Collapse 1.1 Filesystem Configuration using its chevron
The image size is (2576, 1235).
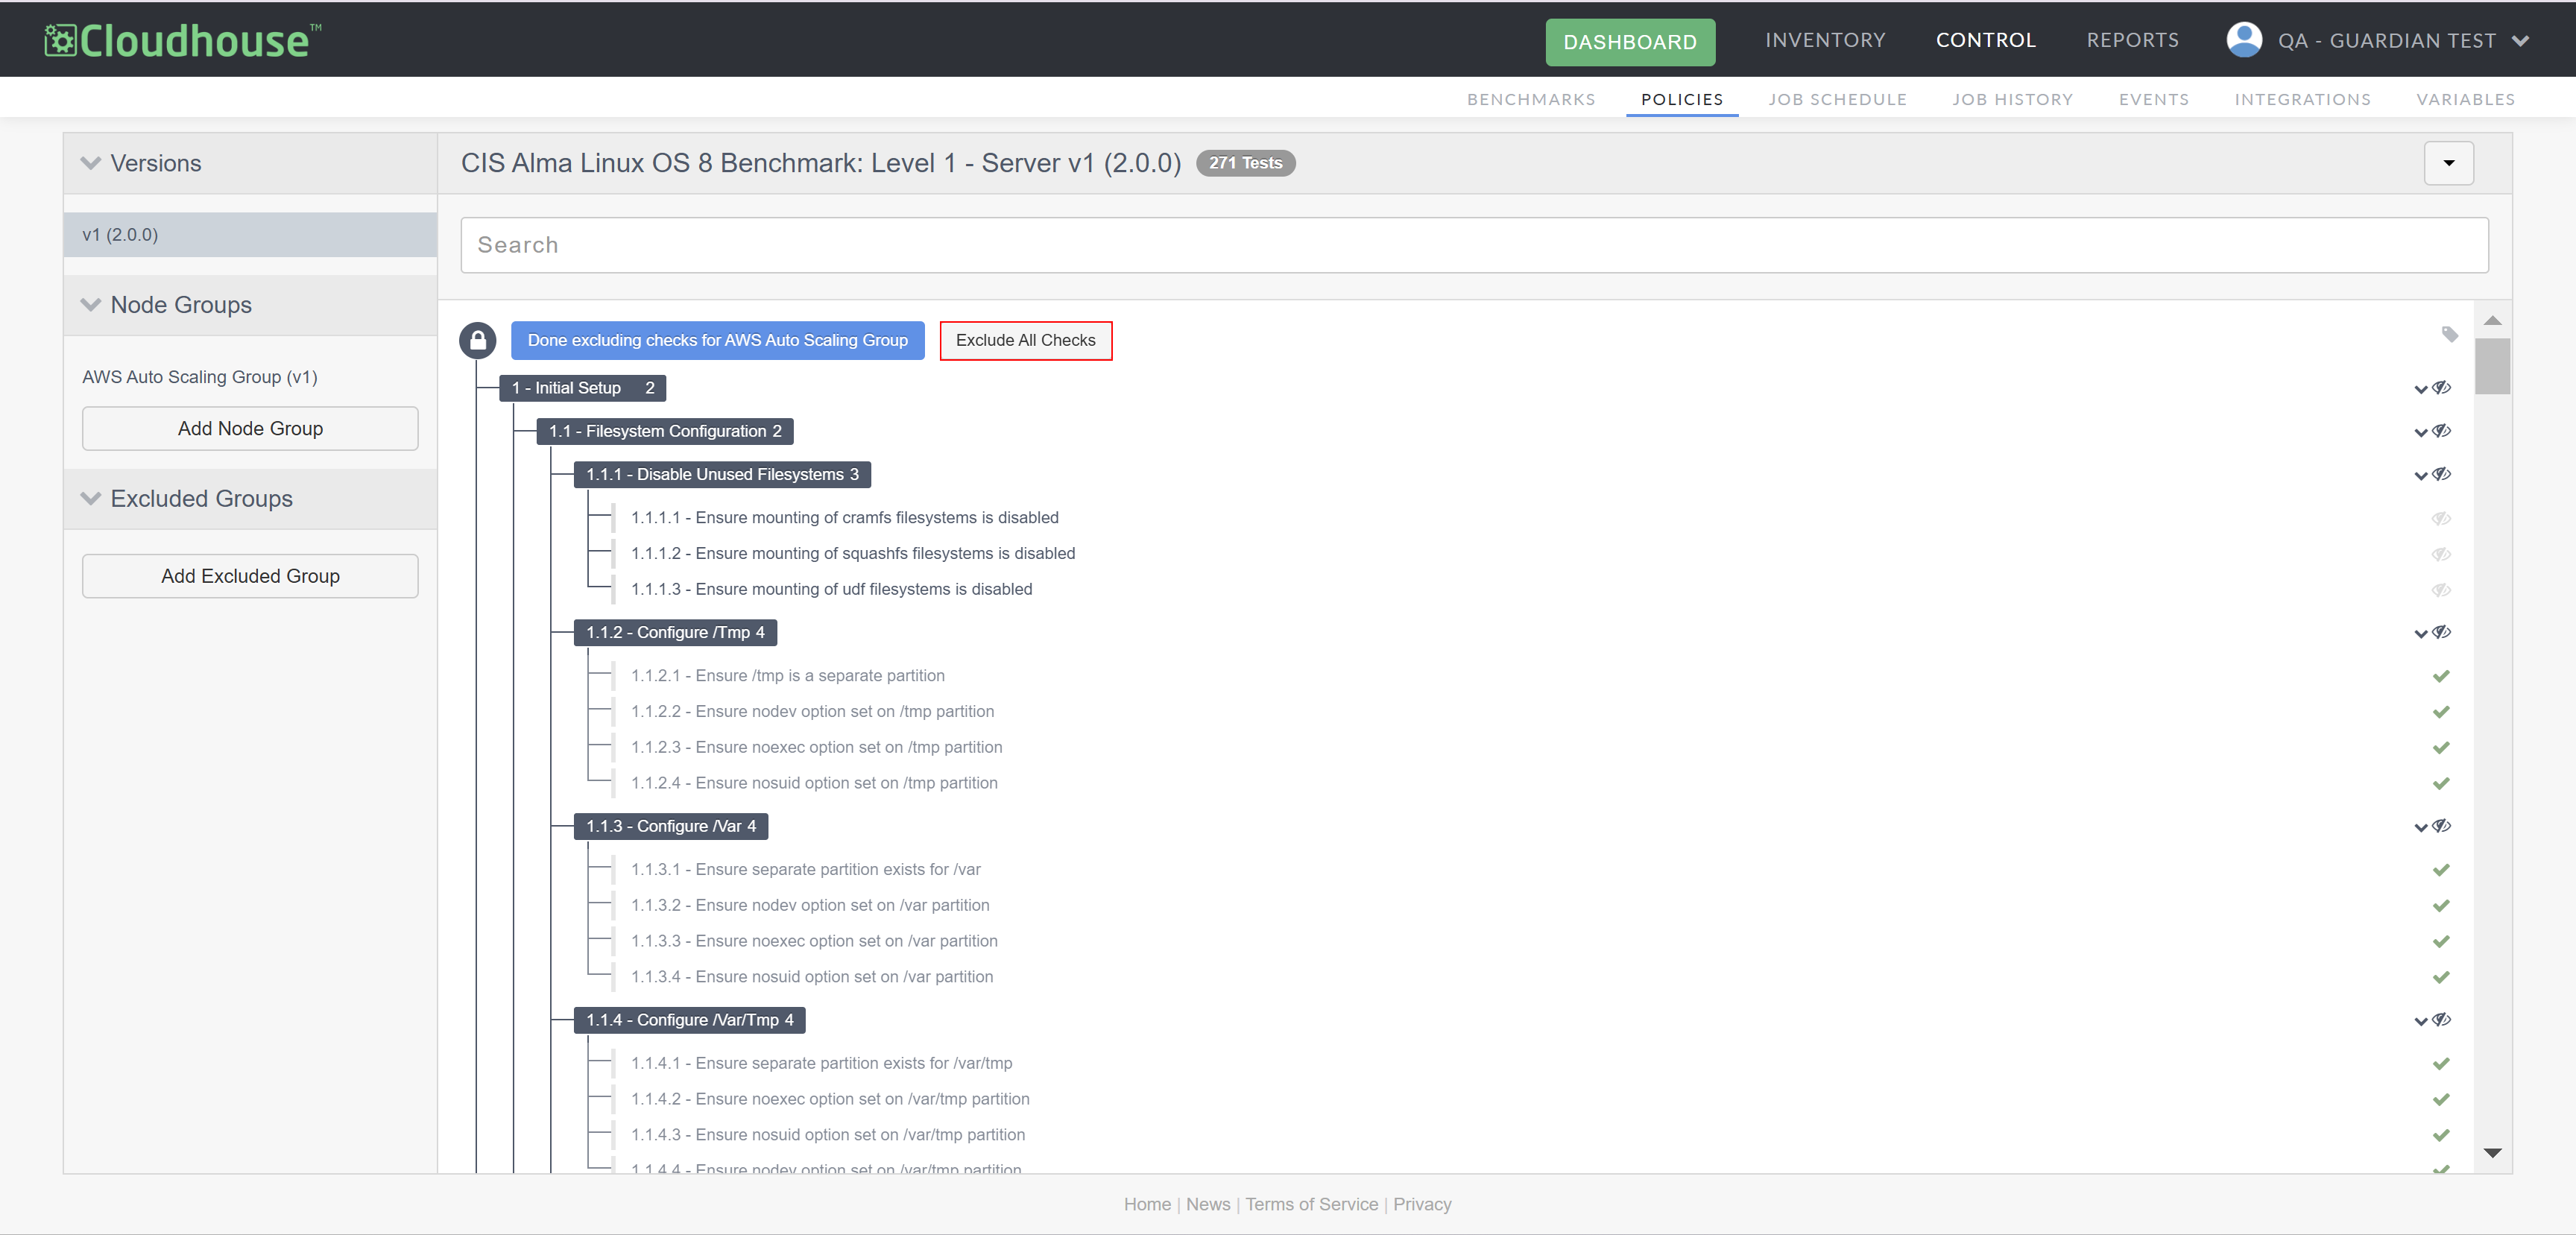pos(2421,433)
